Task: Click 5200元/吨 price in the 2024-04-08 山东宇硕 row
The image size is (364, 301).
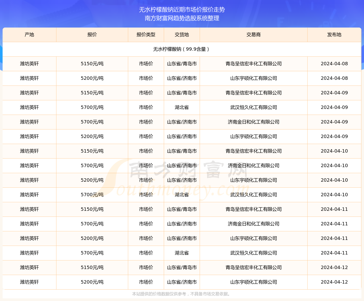Action: pyautogui.click(x=92, y=78)
